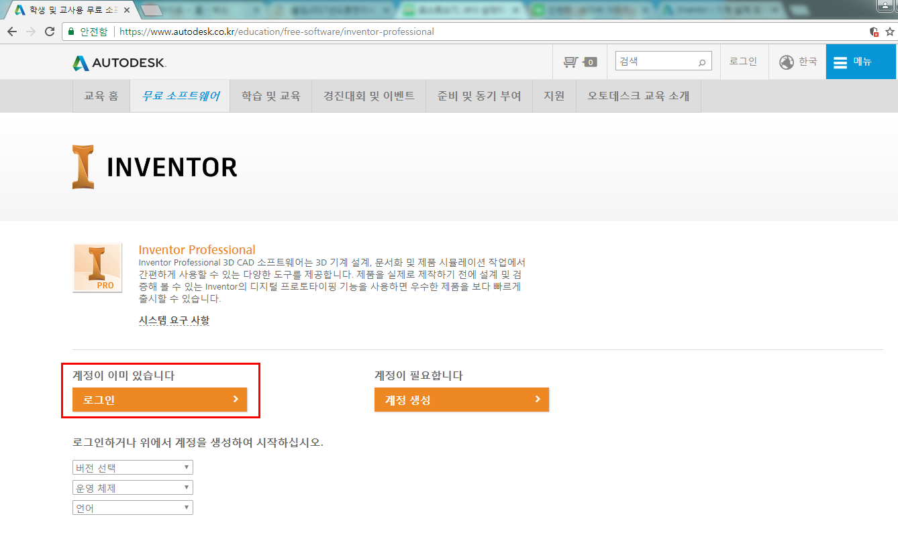View site security info via the padlock icon
898x533 pixels.
pos(71,32)
